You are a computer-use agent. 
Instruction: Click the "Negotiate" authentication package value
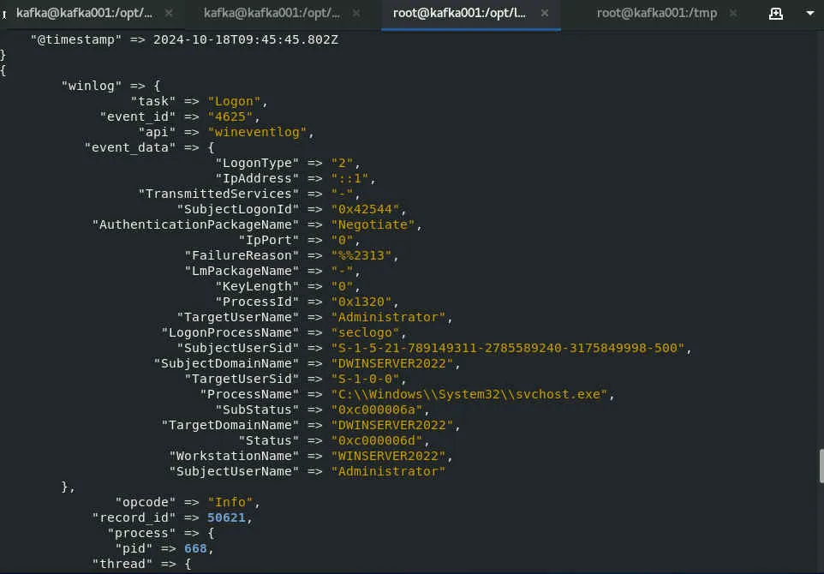tap(373, 225)
